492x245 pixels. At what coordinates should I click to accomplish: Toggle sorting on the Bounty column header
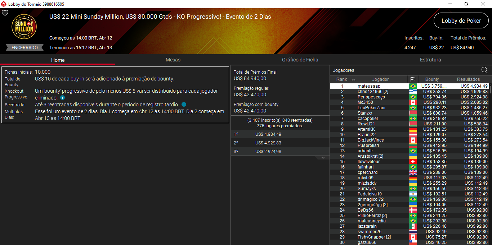click(432, 79)
